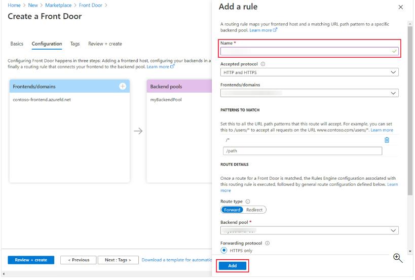
Task: Click the Route type info icon
Action: (247, 202)
